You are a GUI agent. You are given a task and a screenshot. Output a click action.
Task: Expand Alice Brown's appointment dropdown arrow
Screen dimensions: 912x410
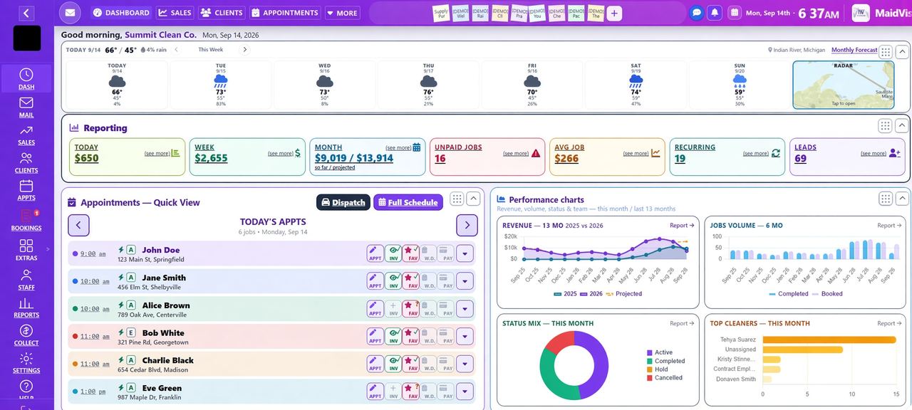(x=465, y=308)
